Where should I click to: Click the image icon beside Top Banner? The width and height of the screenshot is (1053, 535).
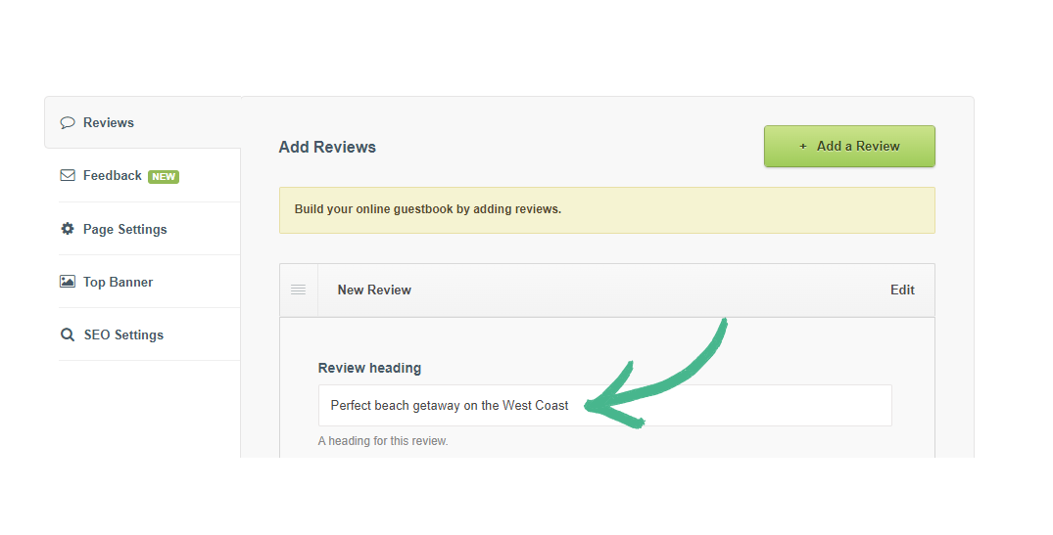[68, 282]
